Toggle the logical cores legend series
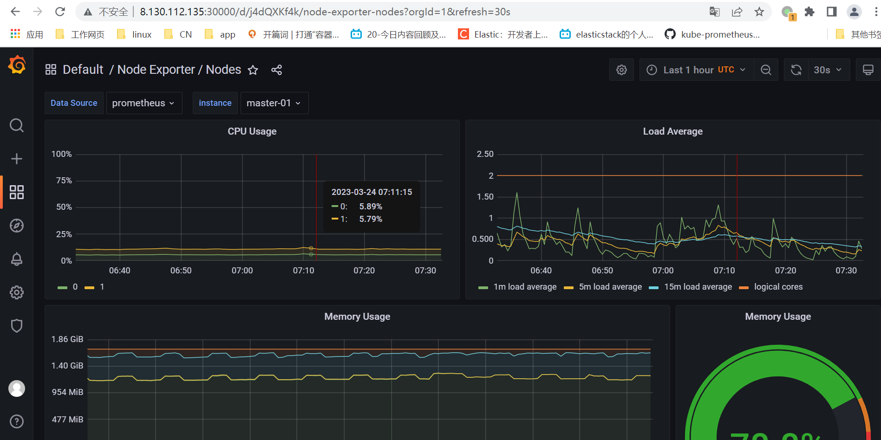This screenshot has height=440, width=881. (771, 287)
